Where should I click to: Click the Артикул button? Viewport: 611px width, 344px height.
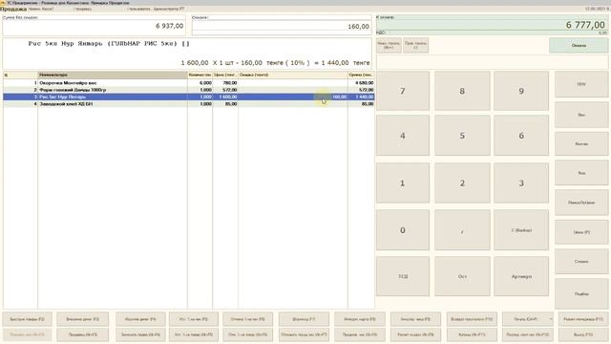(x=521, y=276)
